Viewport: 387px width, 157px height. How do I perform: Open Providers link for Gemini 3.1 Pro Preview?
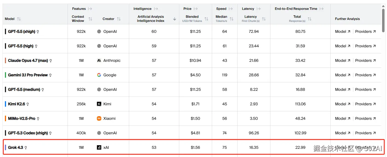click(x=366, y=75)
